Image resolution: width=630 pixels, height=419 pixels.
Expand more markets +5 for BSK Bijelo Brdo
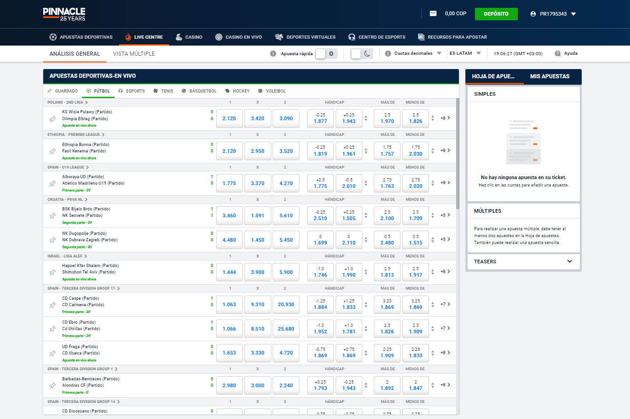445,215
